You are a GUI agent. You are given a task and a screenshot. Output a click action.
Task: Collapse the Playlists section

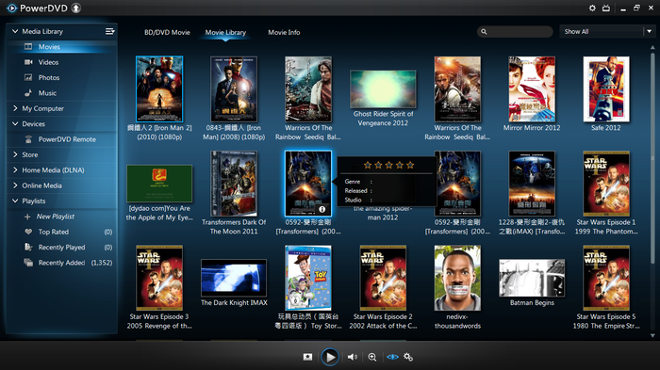[15, 201]
